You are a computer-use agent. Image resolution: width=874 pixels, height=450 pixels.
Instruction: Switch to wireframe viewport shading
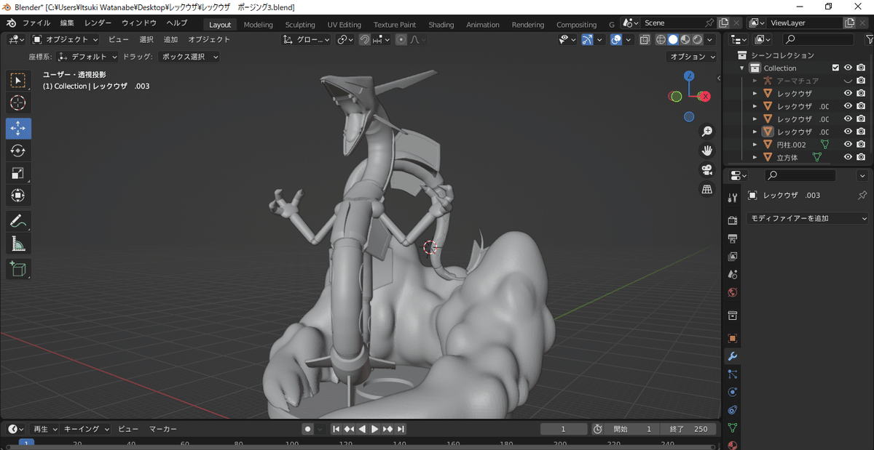(661, 39)
